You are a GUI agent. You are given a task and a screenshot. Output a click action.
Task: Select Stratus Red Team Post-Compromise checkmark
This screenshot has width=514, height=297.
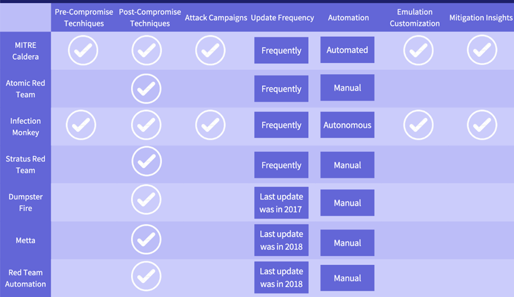pyautogui.click(x=146, y=161)
